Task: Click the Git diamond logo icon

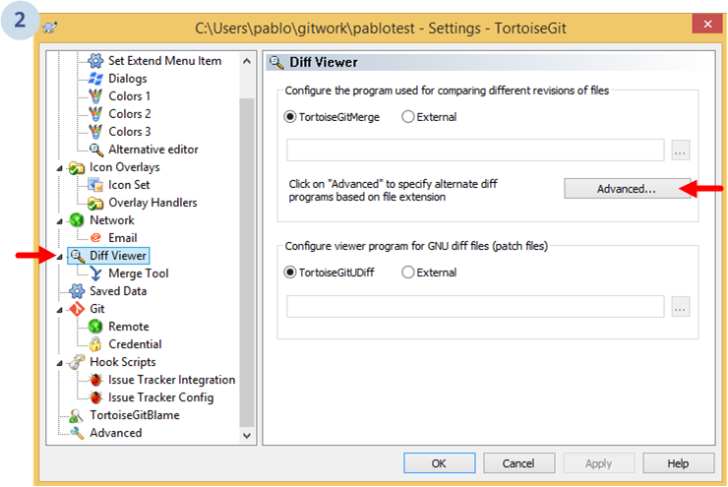Action: tap(77, 309)
